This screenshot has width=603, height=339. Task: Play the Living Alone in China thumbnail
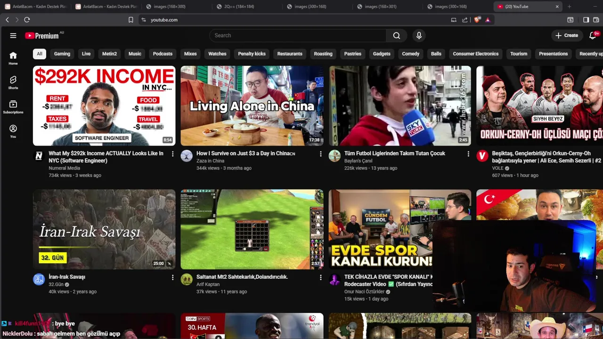coord(252,106)
